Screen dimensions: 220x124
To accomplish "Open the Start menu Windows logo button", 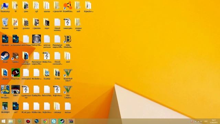I will [3, 121].
